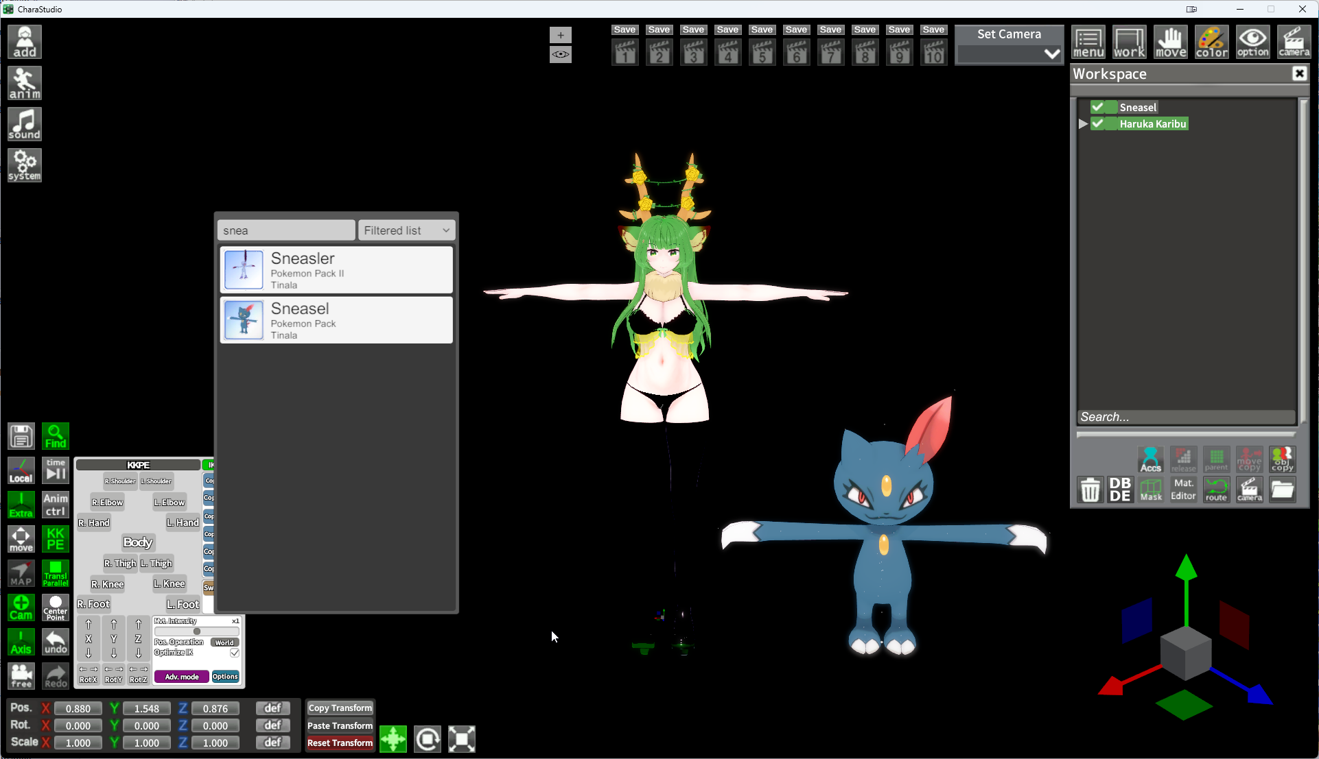This screenshot has width=1319, height=759.
Task: Click the scale gizmo icon at bottom
Action: 462,739
